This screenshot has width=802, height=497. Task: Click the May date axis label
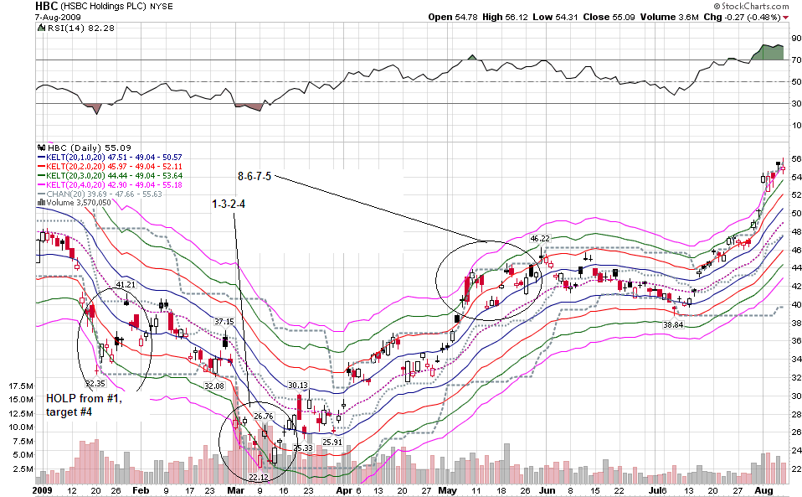(448, 490)
